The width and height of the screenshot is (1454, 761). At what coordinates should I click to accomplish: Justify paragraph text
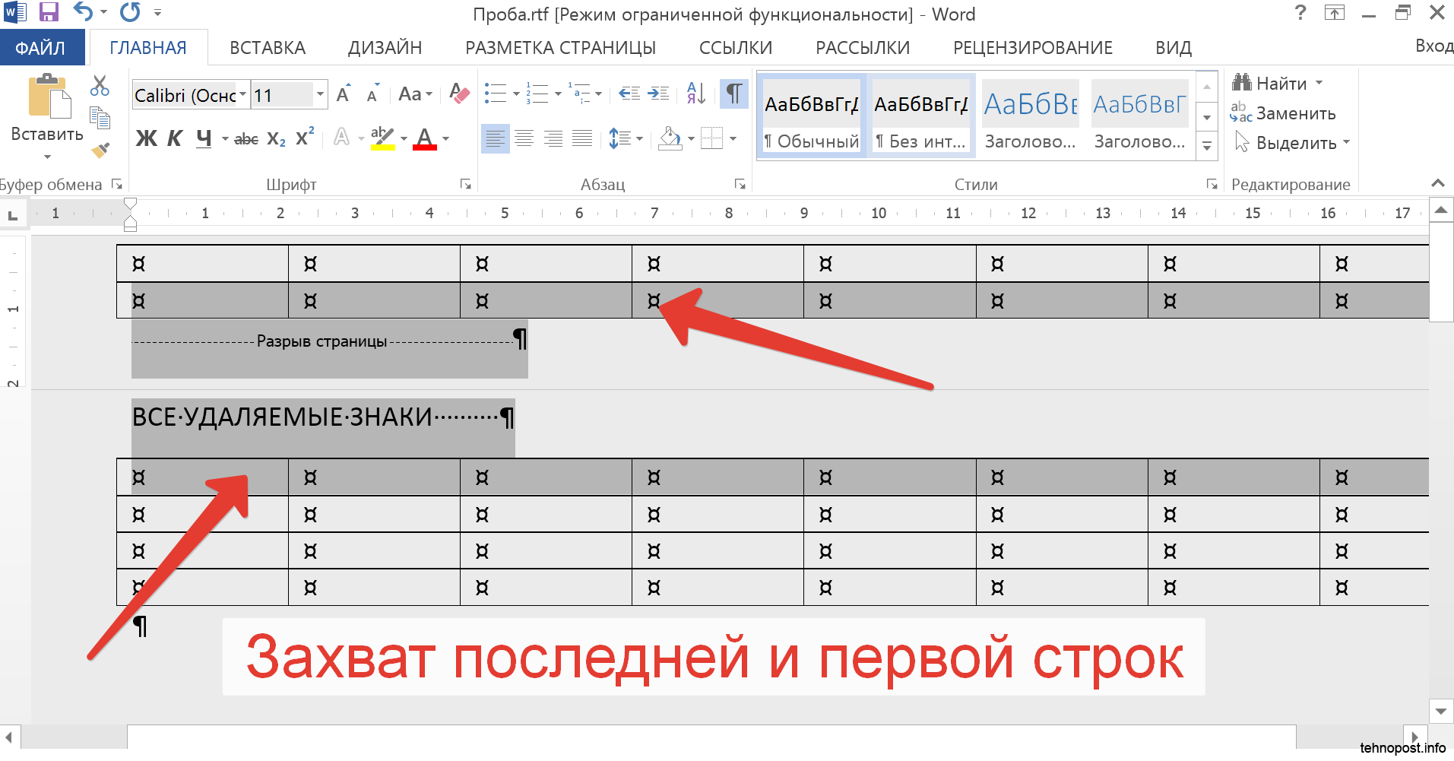point(582,138)
